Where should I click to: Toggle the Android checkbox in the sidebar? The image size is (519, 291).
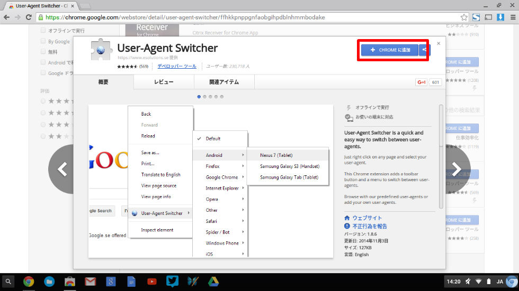click(43, 62)
